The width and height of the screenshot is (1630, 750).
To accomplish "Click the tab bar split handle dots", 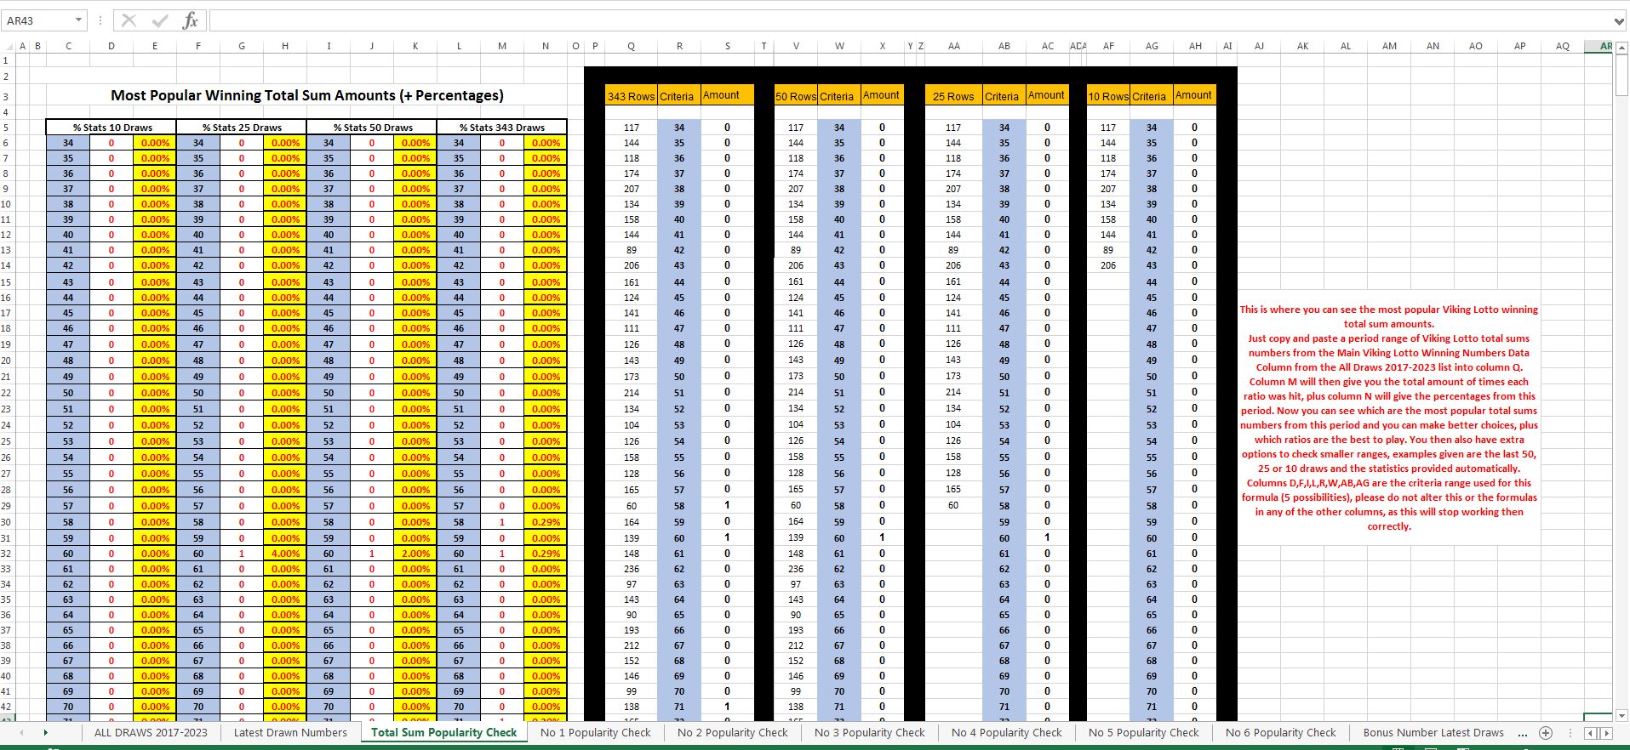I will pos(1571,732).
